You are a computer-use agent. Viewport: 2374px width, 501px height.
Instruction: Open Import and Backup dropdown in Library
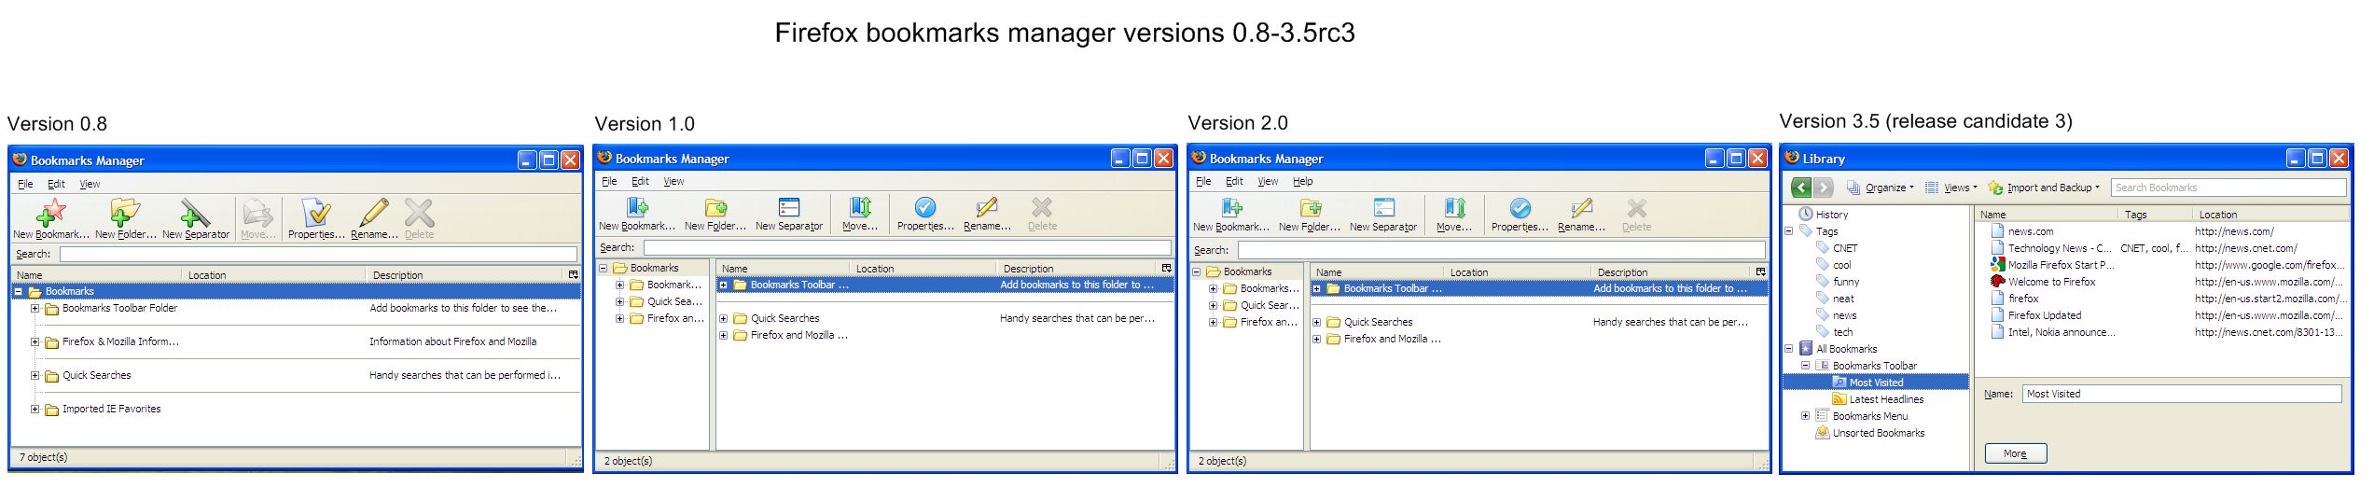click(2044, 188)
